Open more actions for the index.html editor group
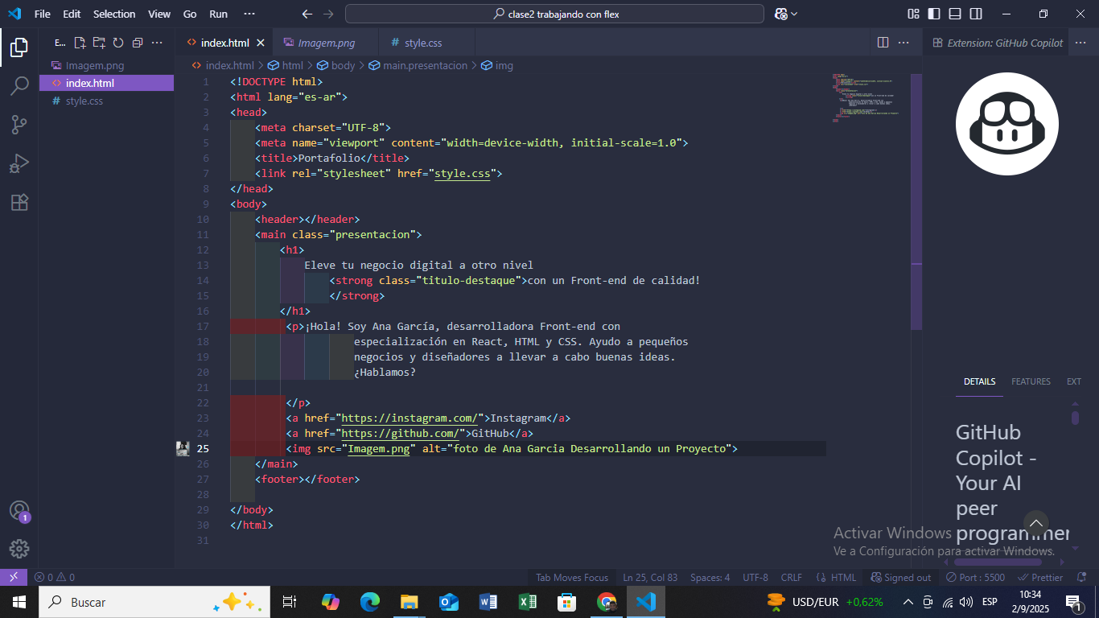This screenshot has width=1099, height=618. point(903,43)
